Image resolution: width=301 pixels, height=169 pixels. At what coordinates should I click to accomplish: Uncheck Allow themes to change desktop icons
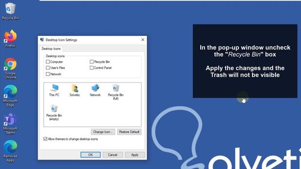coord(45,139)
